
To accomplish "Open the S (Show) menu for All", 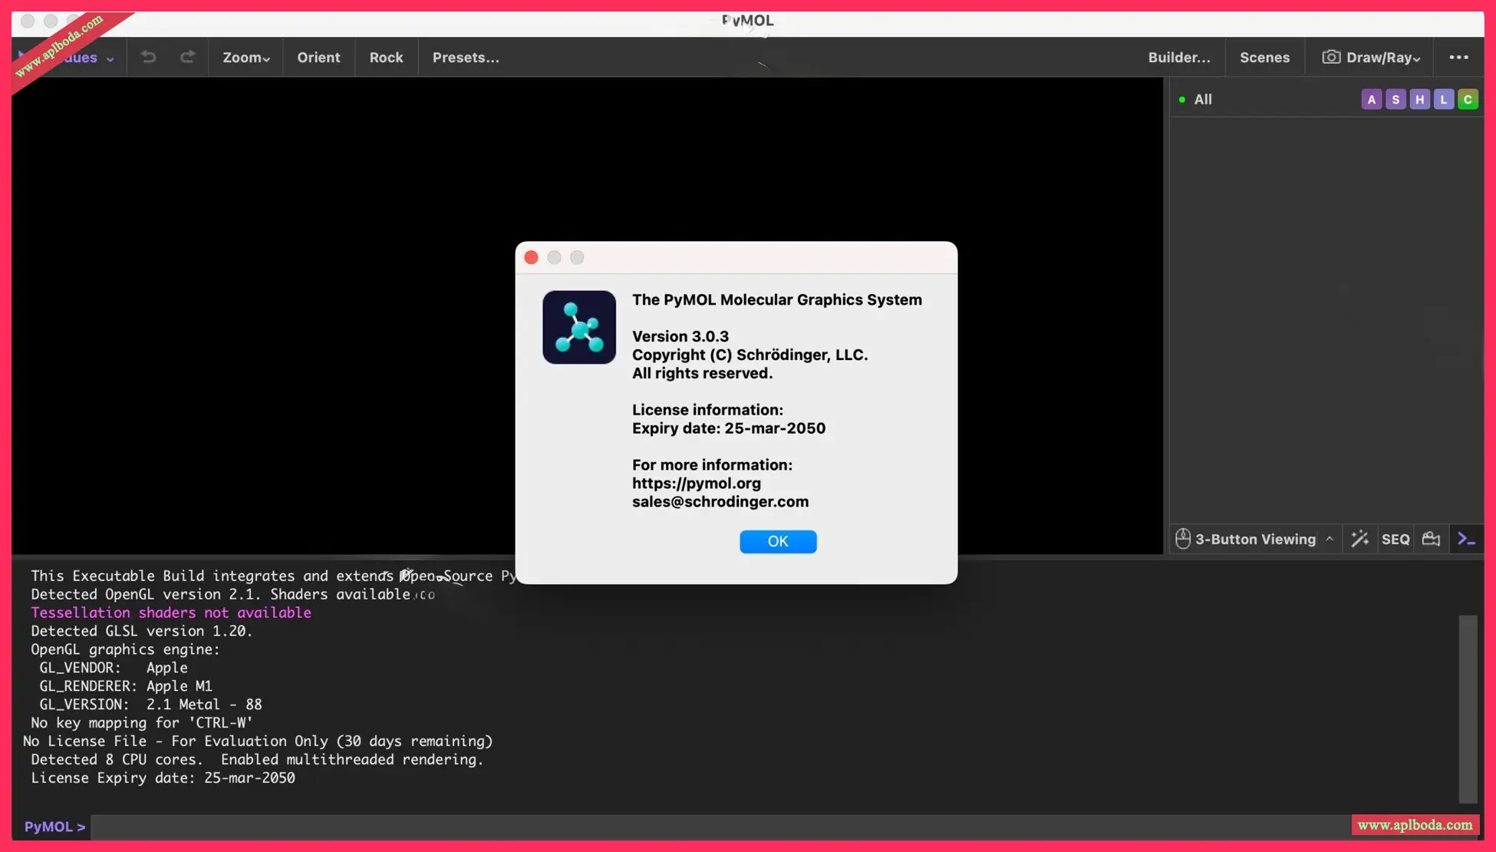I will (x=1395, y=100).
